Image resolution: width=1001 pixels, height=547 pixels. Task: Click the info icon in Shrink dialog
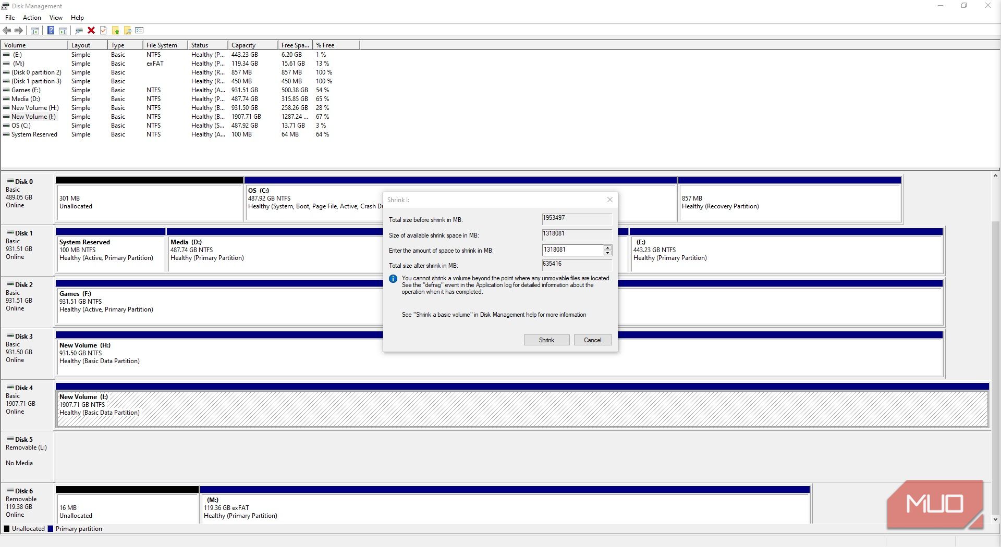click(393, 279)
